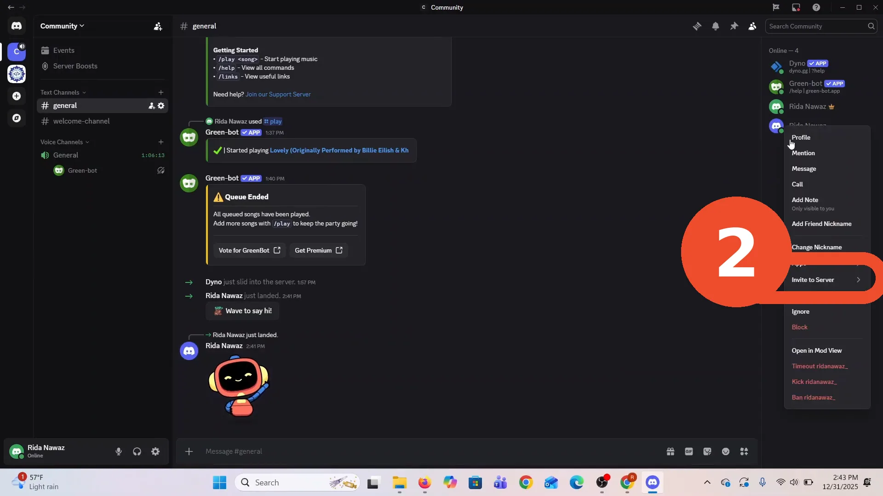Screen dimensions: 883x496
Task: Open Discord direct messages home icon
Action: point(17,26)
